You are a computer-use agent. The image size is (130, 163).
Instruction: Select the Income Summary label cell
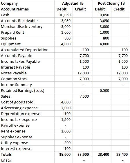pos(27,85)
